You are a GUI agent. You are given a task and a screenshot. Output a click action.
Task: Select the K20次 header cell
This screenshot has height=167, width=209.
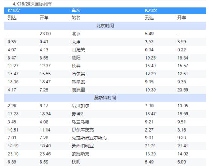point(151,11)
